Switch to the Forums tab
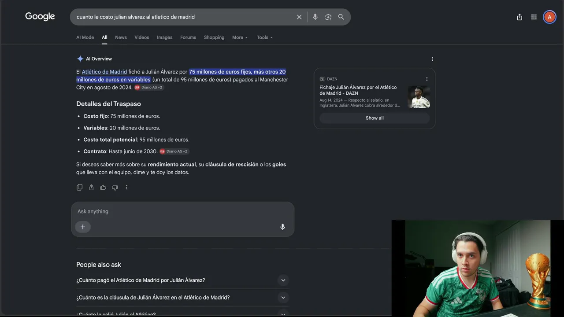Screen dimensions: 564x317 click(188, 37)
